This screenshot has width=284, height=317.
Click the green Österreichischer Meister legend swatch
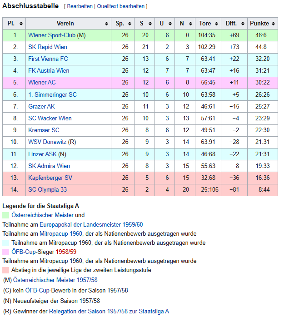6,215
